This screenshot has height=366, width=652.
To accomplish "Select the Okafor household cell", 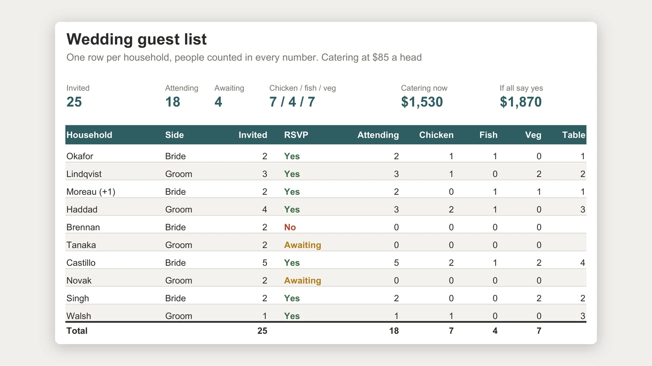I will click(x=80, y=156).
